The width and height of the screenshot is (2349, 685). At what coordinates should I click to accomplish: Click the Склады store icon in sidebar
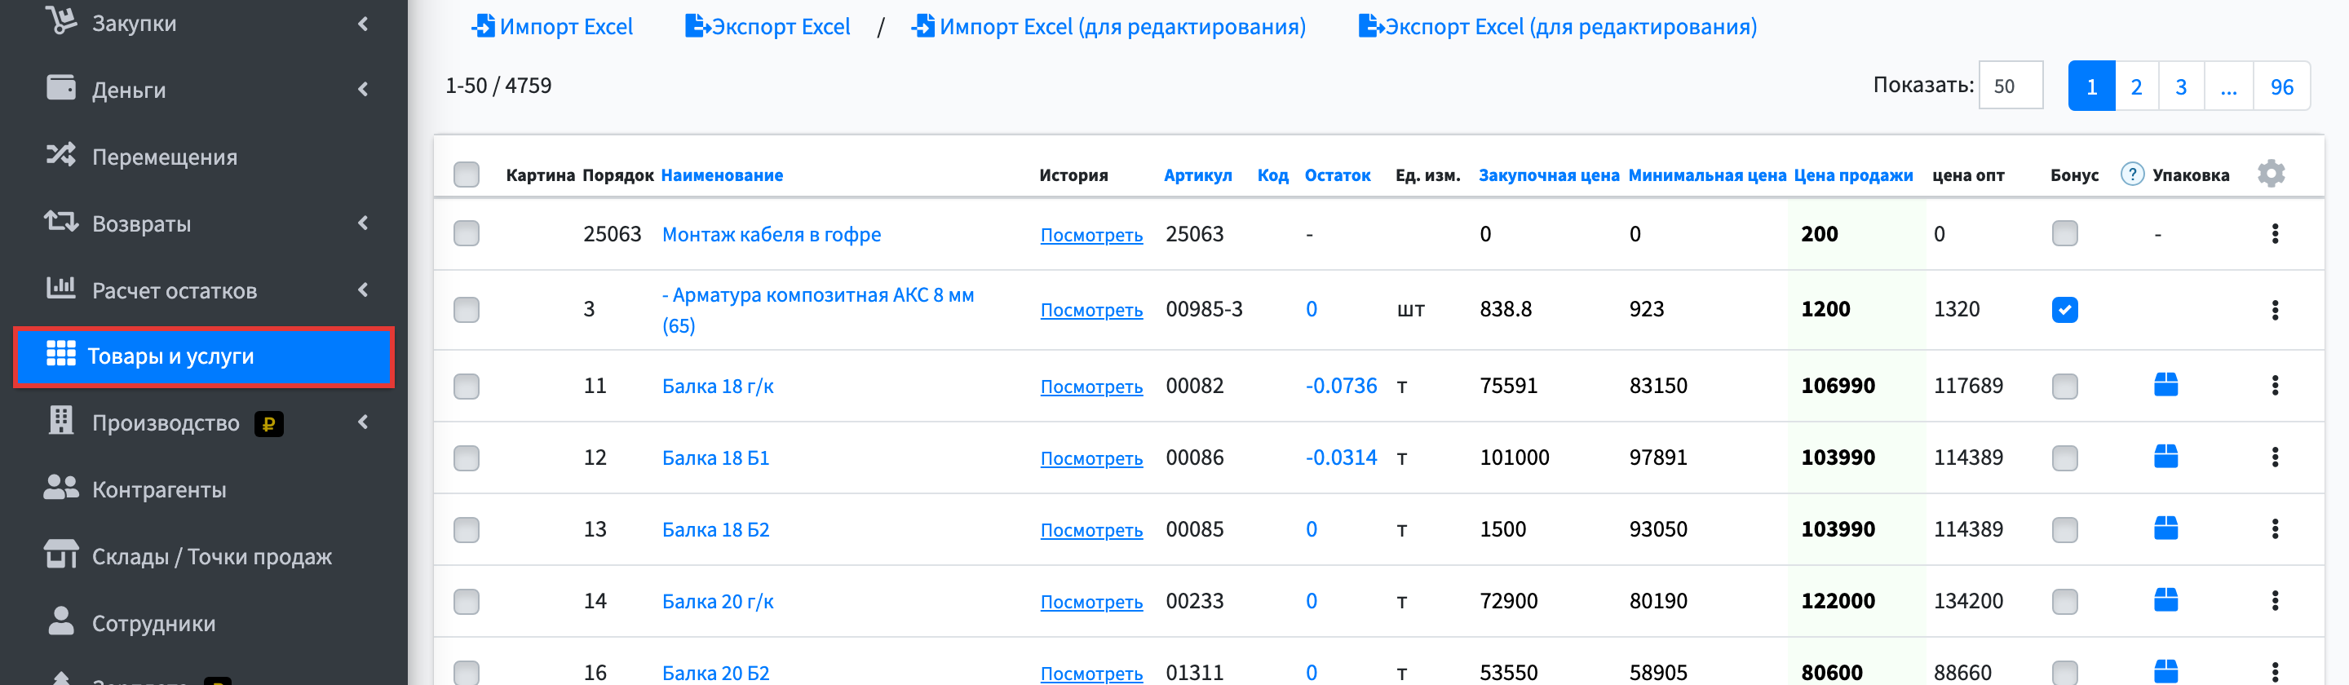pyautogui.click(x=61, y=554)
